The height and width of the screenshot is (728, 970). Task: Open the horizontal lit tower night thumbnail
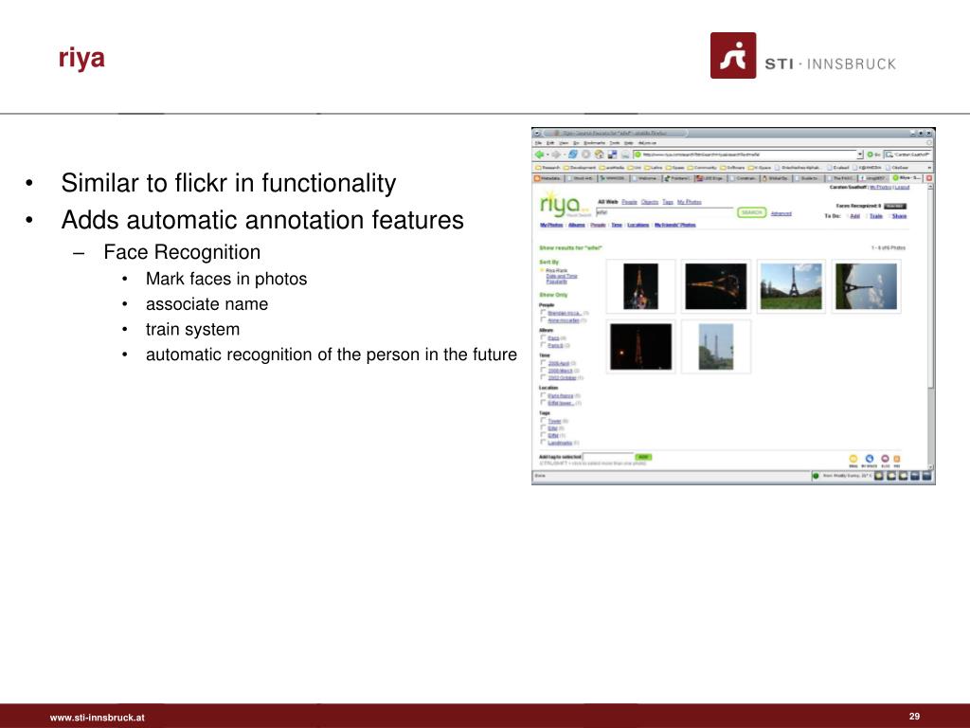click(x=716, y=286)
